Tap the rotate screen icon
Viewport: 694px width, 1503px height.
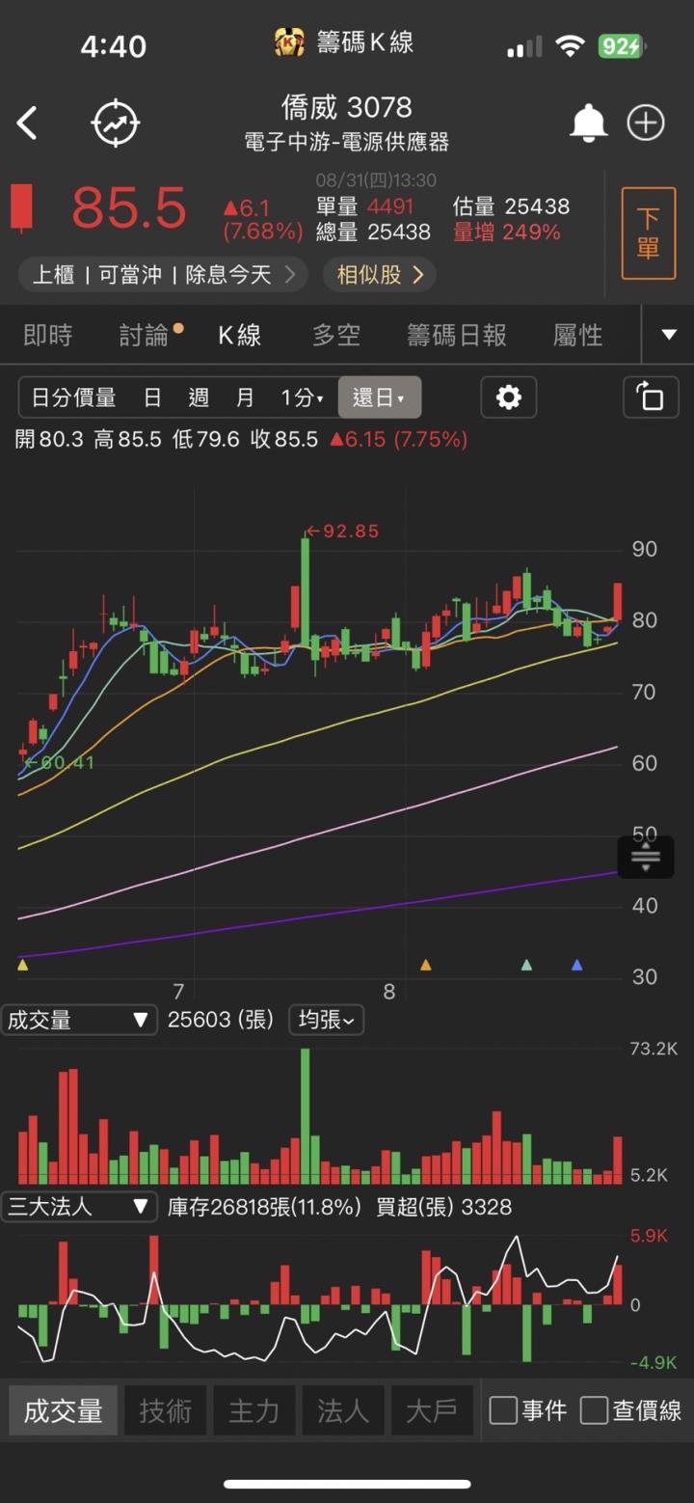(651, 397)
